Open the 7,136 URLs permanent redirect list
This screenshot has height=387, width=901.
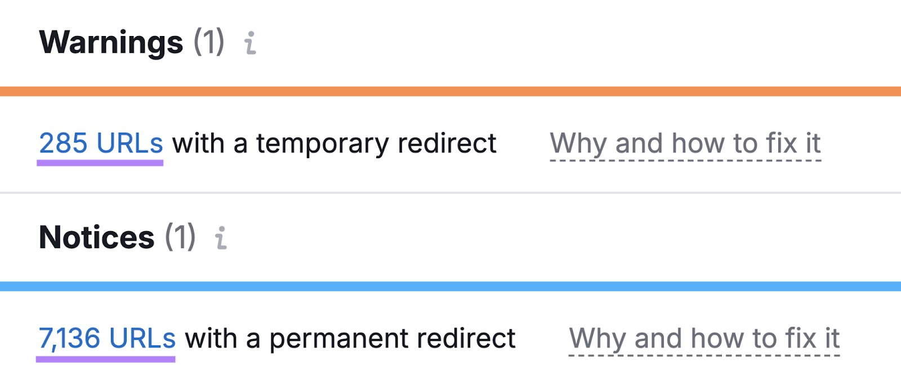(106, 337)
